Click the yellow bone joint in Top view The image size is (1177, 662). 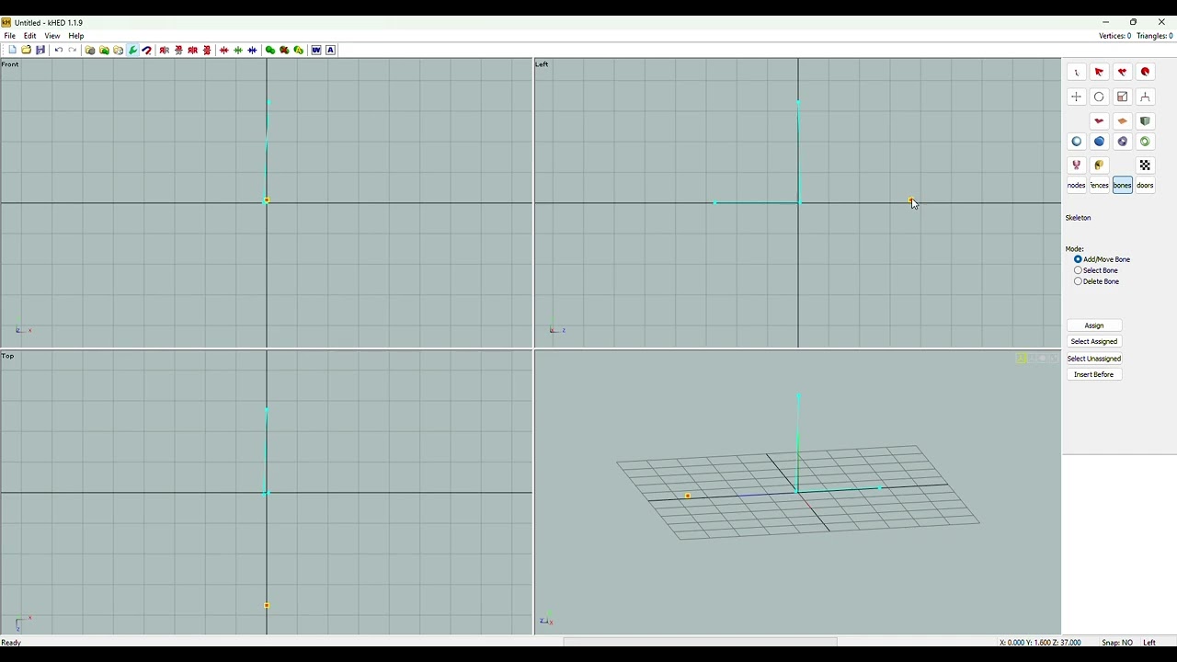(267, 606)
